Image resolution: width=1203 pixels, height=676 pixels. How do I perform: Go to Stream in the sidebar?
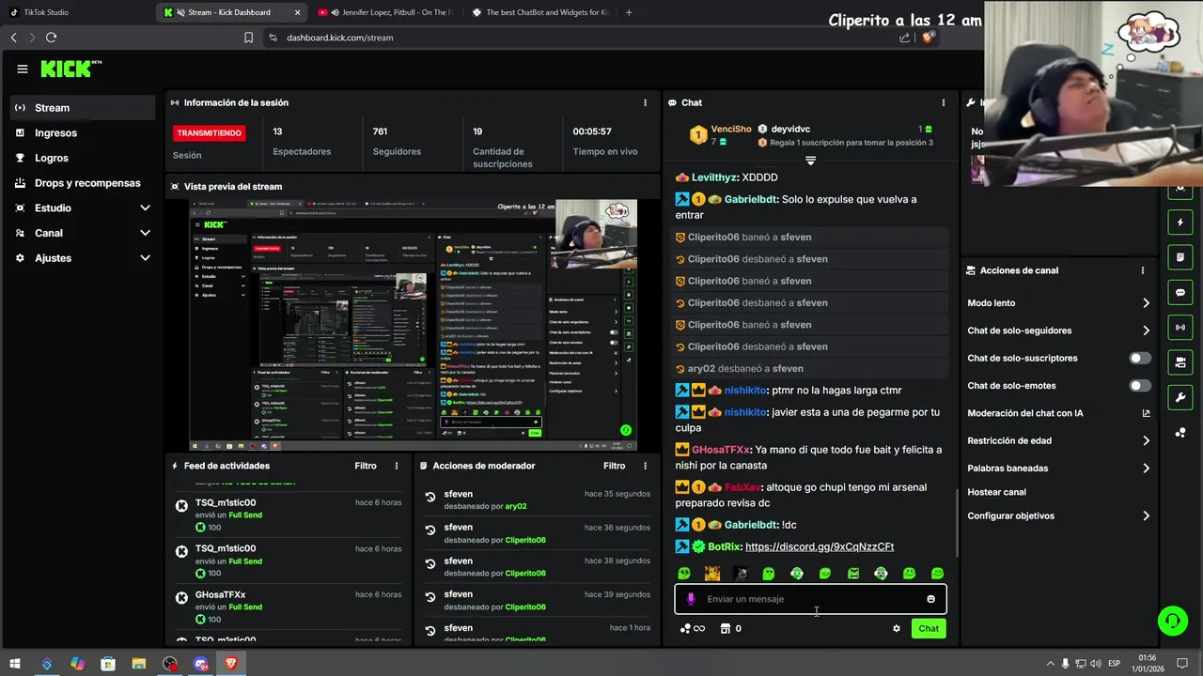[83, 108]
